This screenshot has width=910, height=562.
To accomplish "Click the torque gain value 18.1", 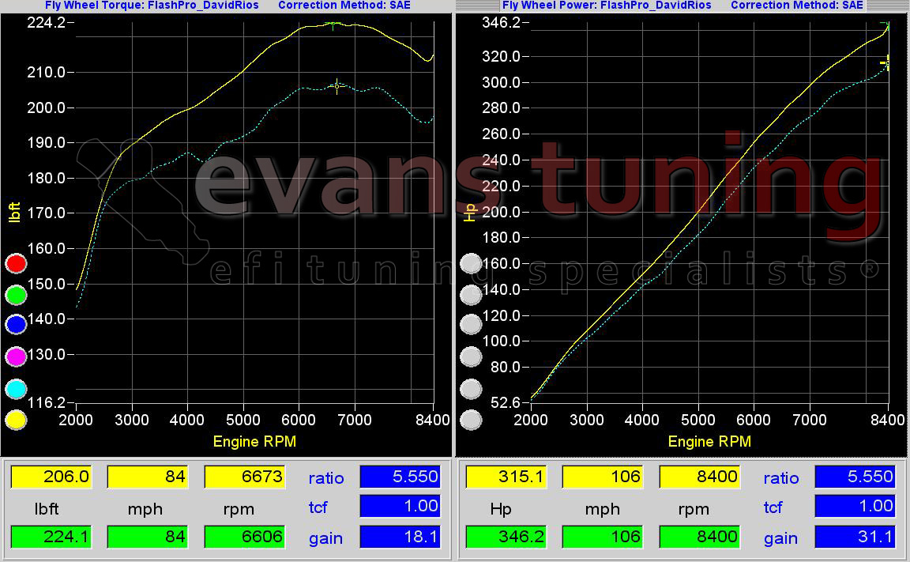I will [x=400, y=537].
